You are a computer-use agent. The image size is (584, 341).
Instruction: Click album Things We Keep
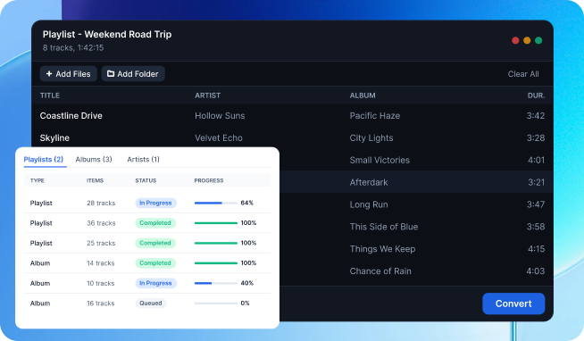point(382,249)
